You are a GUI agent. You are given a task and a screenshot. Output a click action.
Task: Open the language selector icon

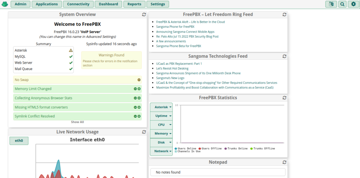[x=331, y=4]
